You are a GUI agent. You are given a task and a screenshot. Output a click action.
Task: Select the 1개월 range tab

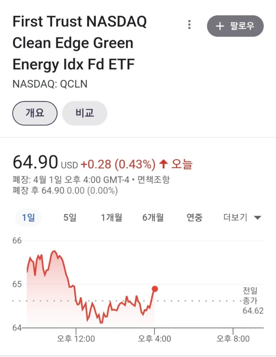tap(111, 218)
